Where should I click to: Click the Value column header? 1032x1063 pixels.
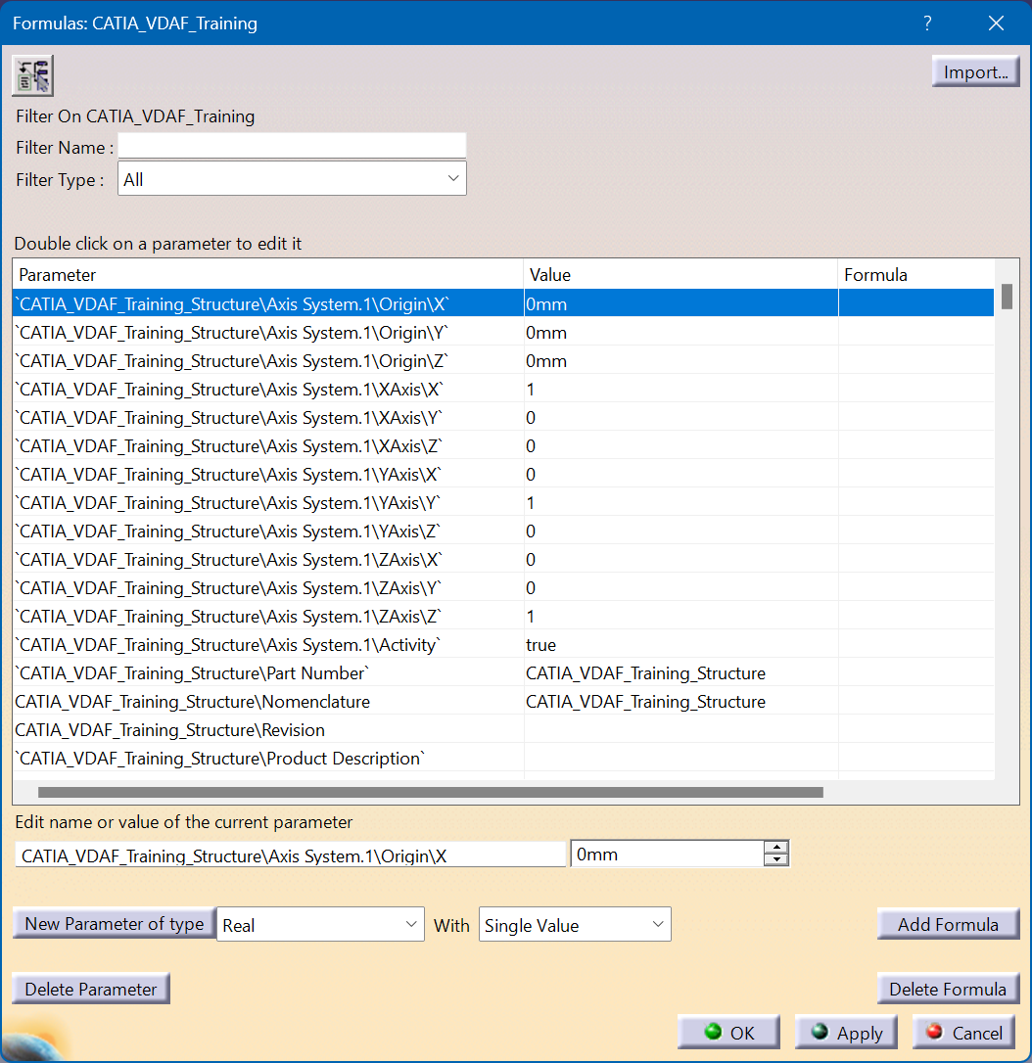point(680,275)
